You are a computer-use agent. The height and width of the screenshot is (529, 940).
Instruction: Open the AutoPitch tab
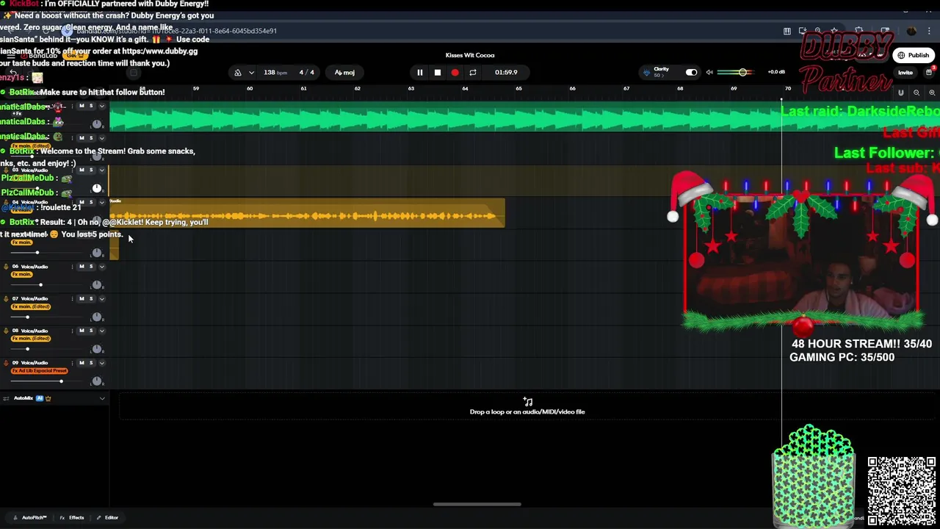coord(29,518)
